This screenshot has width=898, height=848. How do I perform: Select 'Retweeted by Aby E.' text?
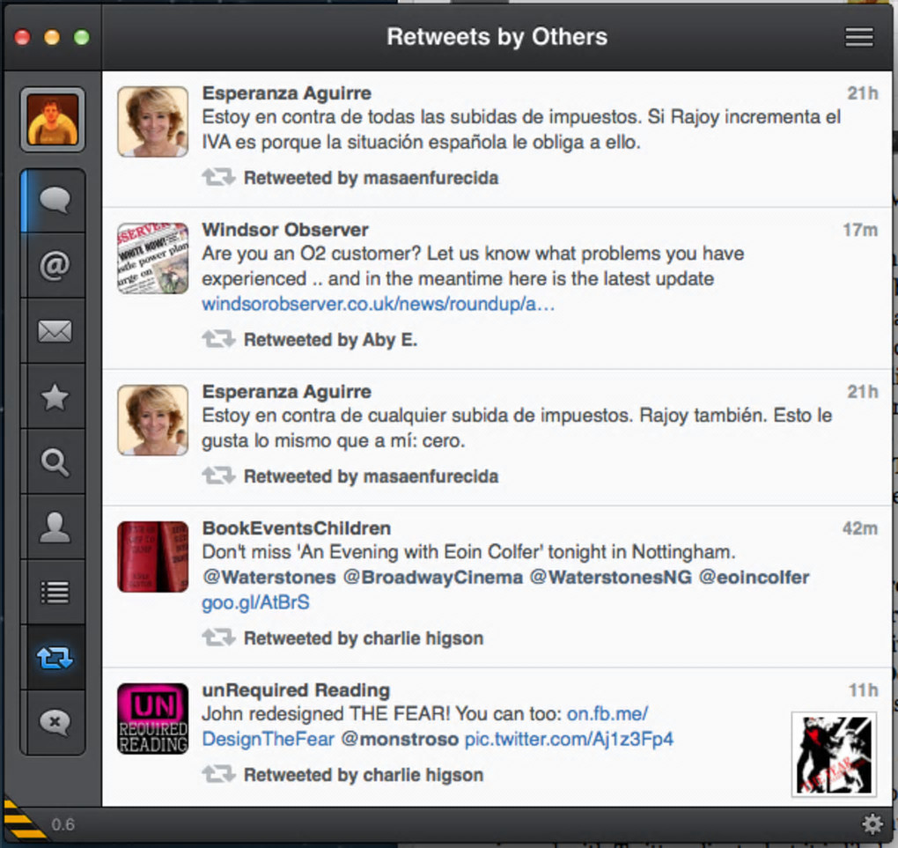tap(330, 340)
